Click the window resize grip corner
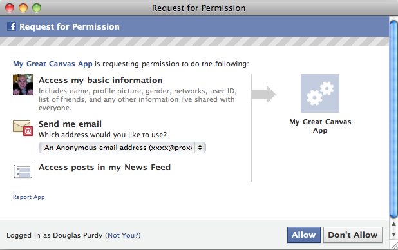This screenshot has height=250, width=398. tap(394, 245)
